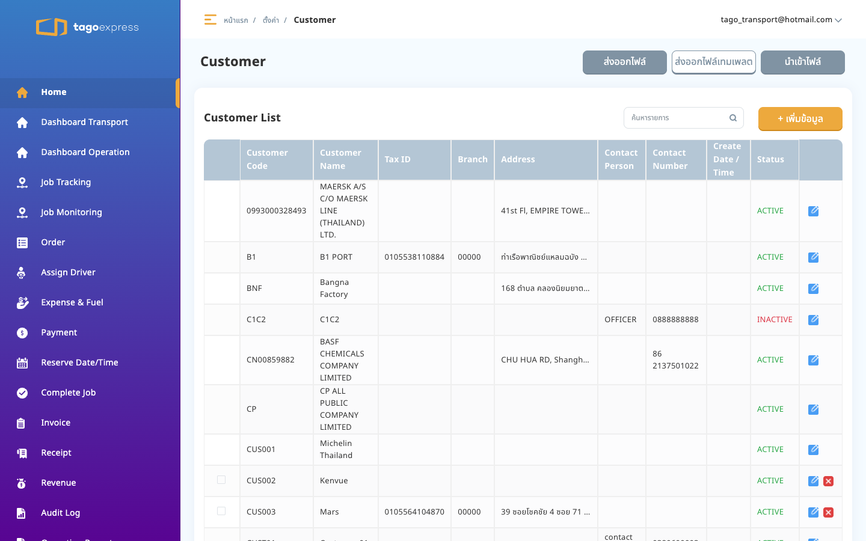Click the Payment dollar icon
The width and height of the screenshot is (866, 541).
22,333
